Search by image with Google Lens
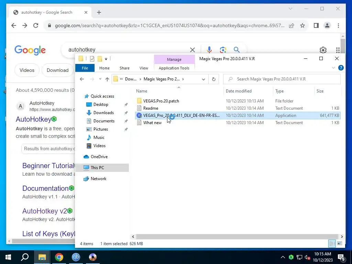 pyautogui.click(x=223, y=49)
